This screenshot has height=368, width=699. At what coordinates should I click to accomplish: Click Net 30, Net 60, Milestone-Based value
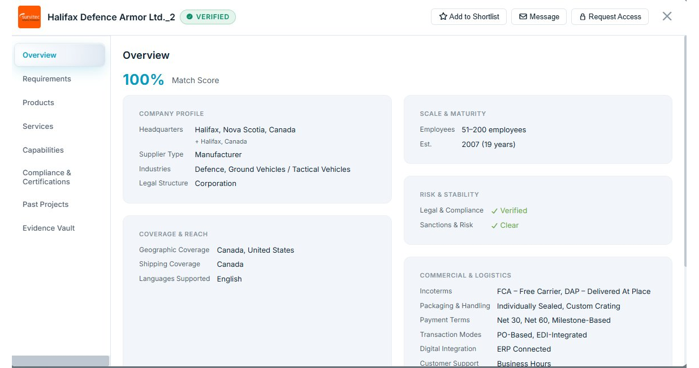pyautogui.click(x=554, y=321)
